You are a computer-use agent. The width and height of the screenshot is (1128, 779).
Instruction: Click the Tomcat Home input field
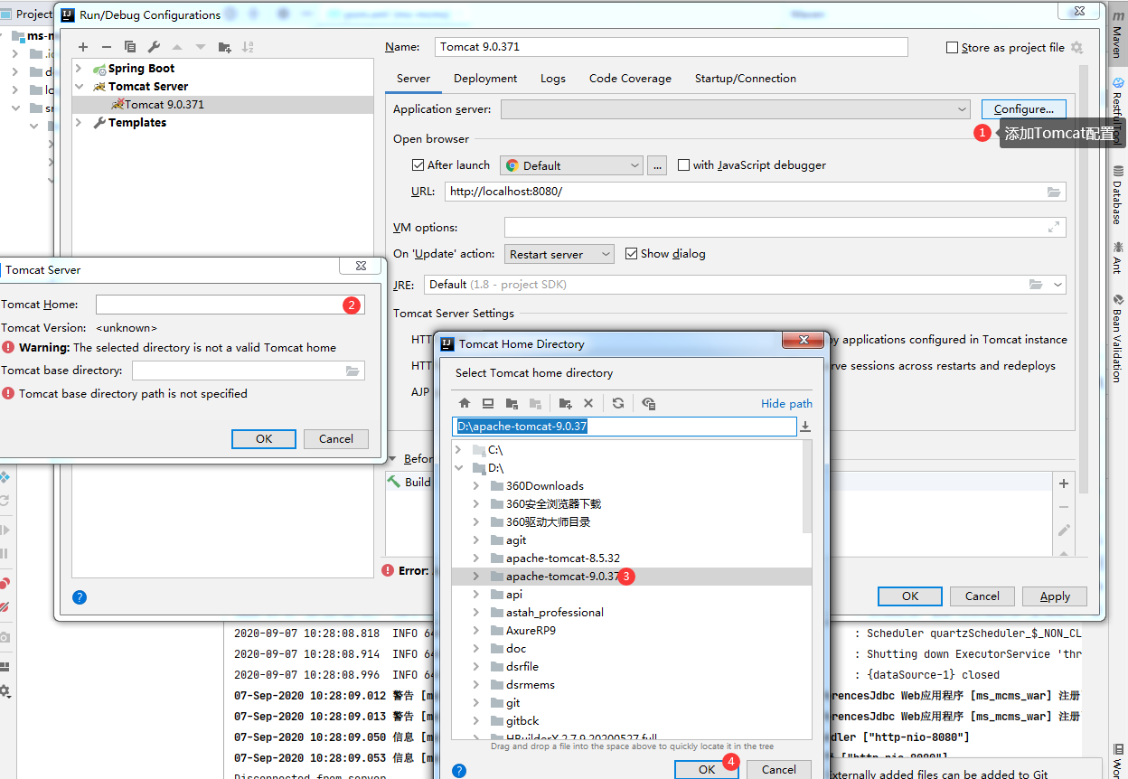pos(217,305)
